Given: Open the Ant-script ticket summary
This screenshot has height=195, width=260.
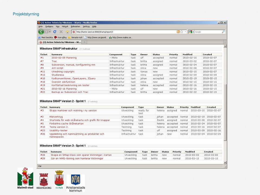Looking at the screenshot, I should tap(57, 68).
